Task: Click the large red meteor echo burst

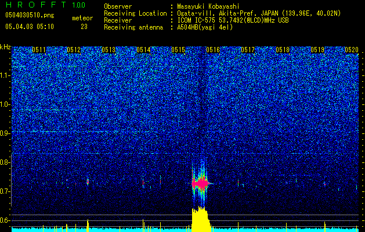Action: pyautogui.click(x=200, y=183)
